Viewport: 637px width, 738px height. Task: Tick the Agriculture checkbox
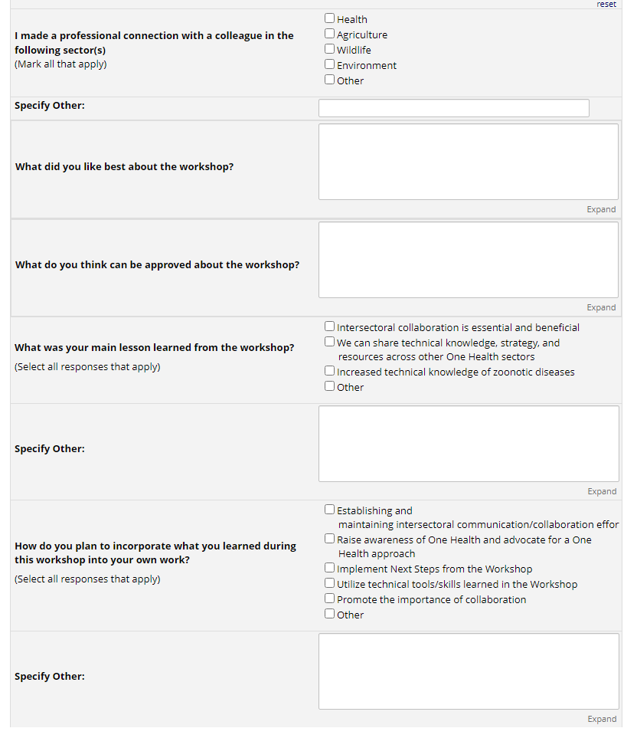tap(329, 34)
